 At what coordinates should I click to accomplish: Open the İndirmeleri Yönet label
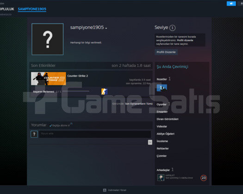pyautogui.click(x=117, y=190)
